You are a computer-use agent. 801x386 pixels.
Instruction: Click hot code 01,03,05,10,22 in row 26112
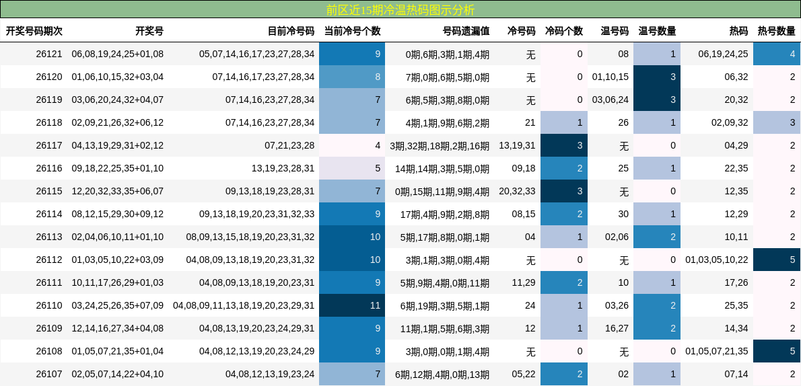tap(717, 260)
